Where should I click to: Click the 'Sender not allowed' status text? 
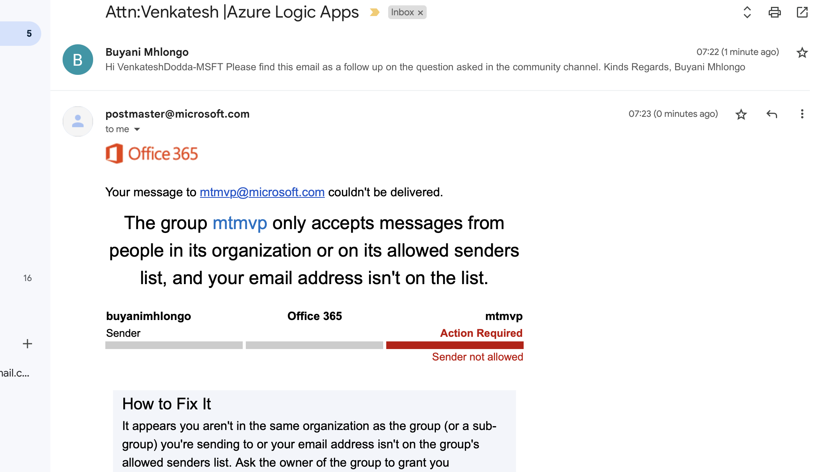(477, 357)
